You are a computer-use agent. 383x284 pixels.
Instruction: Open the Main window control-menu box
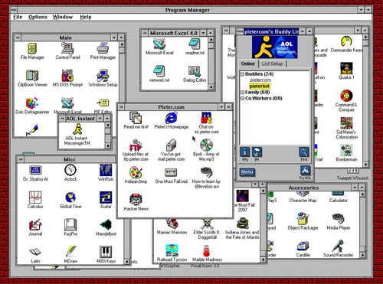coord(18,38)
